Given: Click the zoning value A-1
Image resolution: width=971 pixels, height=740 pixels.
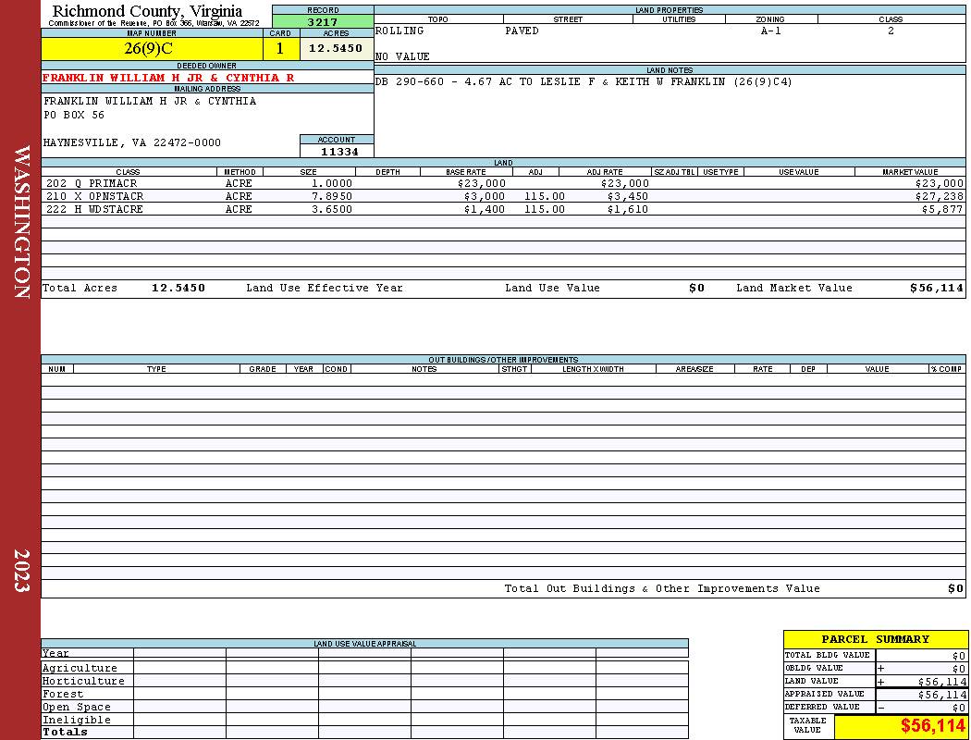Looking at the screenshot, I should coord(771,31).
